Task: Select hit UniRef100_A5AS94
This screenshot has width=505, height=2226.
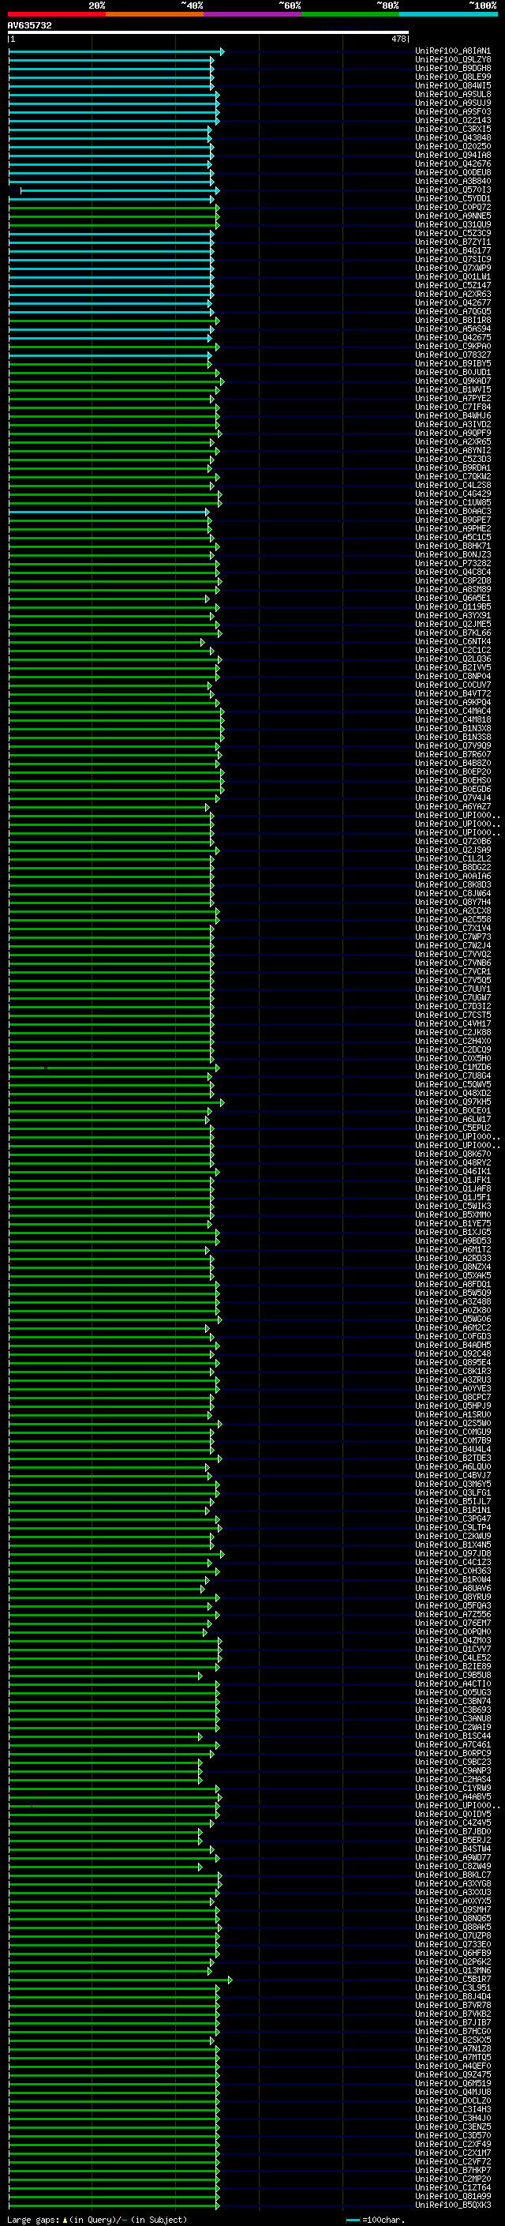Action: click(453, 328)
